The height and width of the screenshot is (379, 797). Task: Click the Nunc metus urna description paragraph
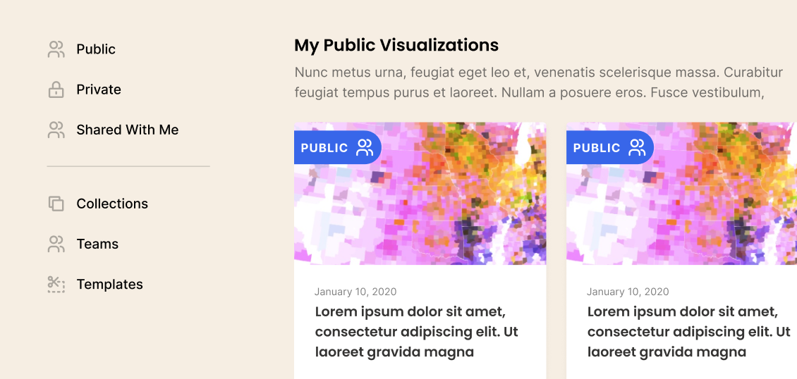coord(539,82)
